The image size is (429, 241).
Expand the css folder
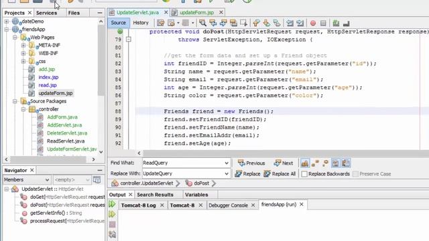tap(23, 61)
